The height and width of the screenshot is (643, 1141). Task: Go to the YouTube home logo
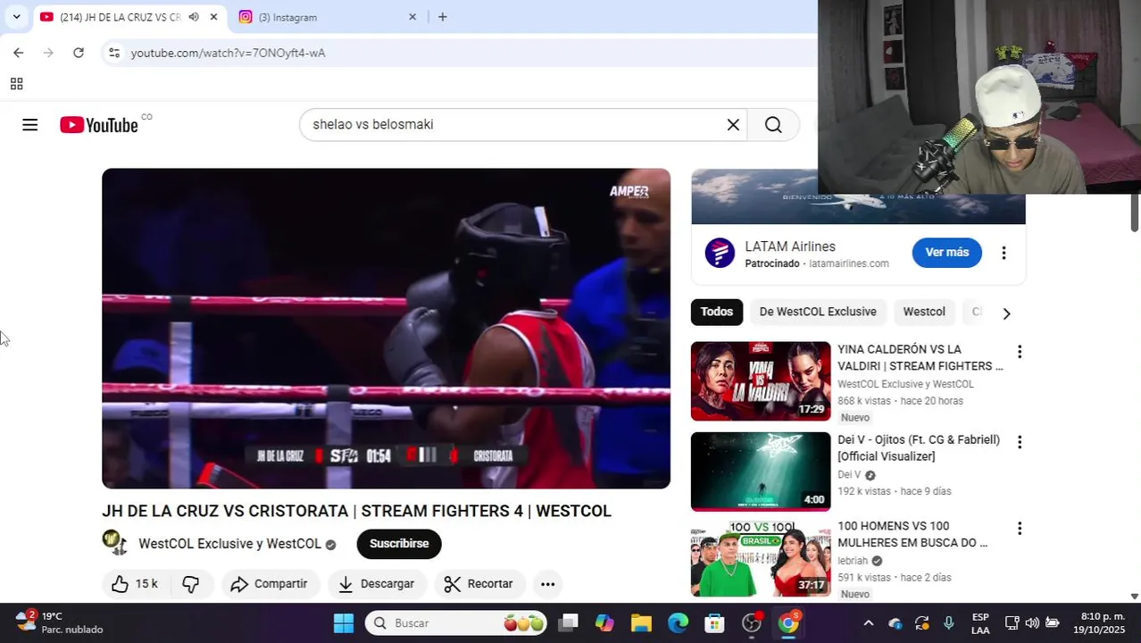pos(99,125)
